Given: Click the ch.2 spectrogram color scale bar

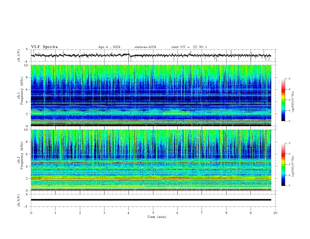Looking at the screenshot, I should coord(283,164).
